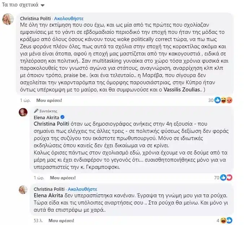
Task: Like the first comment with 'Μου αρέσει!'
Action: [x=49, y=100]
